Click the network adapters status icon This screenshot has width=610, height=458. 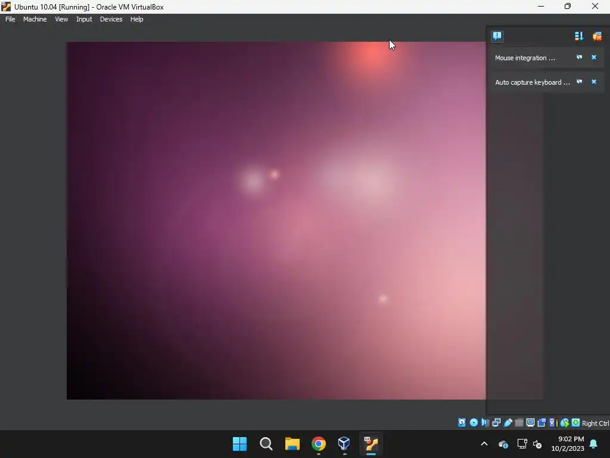(496, 423)
